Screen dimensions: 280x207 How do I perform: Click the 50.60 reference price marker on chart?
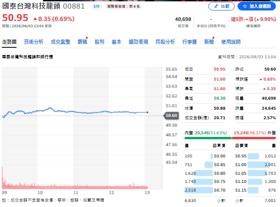(171, 116)
